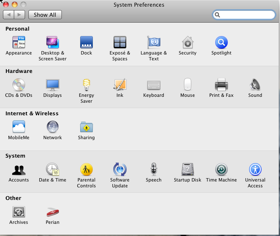280x236 pixels.
Task: Focus the preferences search field
Action: point(244,15)
